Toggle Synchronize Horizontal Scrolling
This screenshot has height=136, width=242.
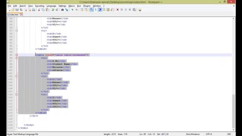(86, 10)
